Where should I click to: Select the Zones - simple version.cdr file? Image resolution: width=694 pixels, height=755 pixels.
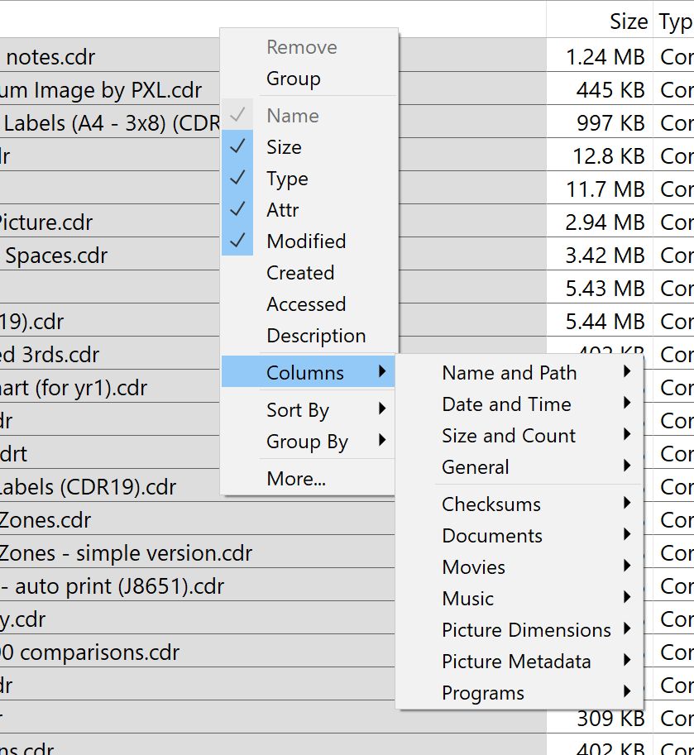point(126,553)
